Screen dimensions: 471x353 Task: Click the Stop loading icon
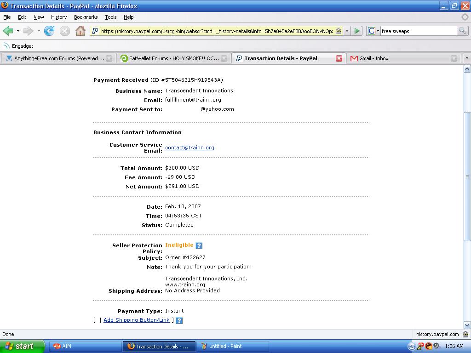click(x=64, y=31)
